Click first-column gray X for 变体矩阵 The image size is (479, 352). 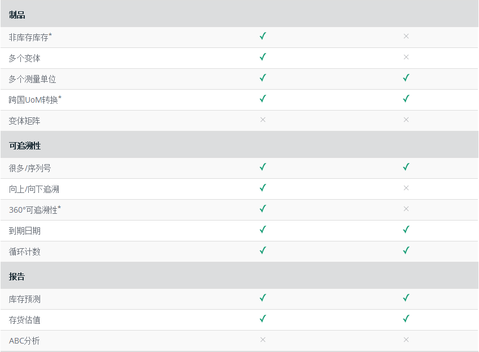[263, 120]
